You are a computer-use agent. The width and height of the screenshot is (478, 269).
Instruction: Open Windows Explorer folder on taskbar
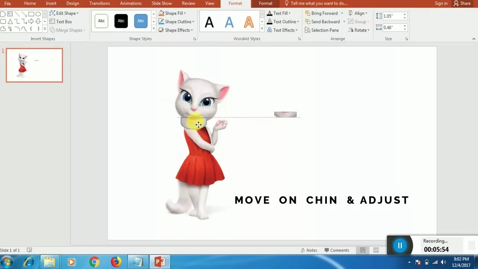point(50,262)
